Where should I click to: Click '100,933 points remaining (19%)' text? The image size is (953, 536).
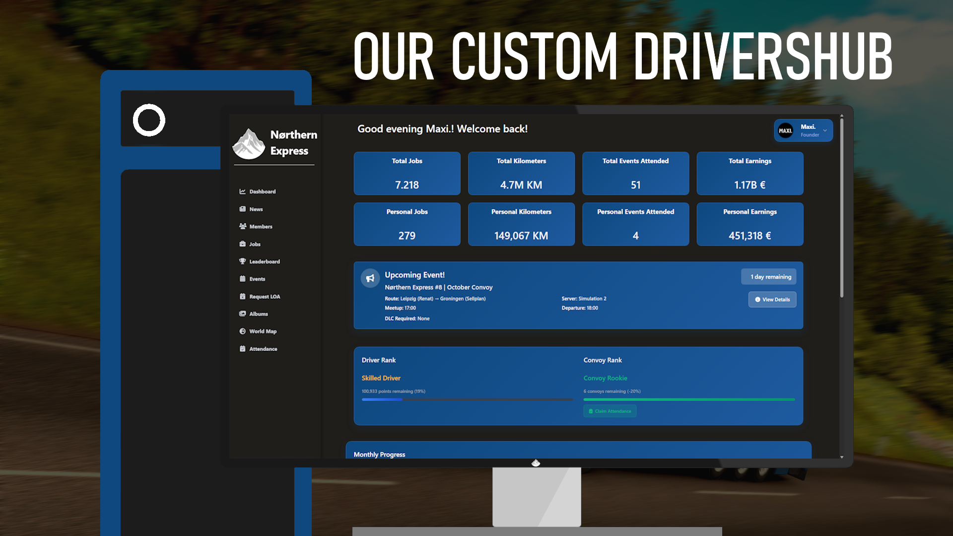394,392
